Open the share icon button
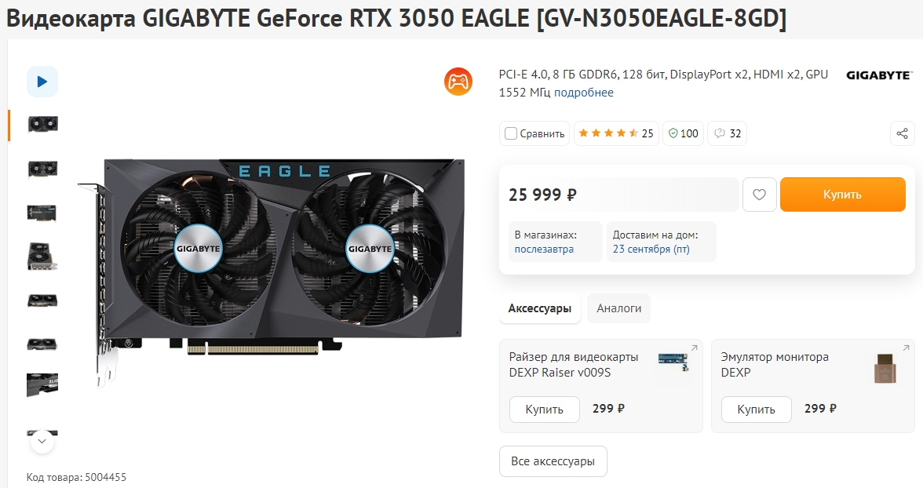This screenshot has height=488, width=923. pyautogui.click(x=903, y=133)
